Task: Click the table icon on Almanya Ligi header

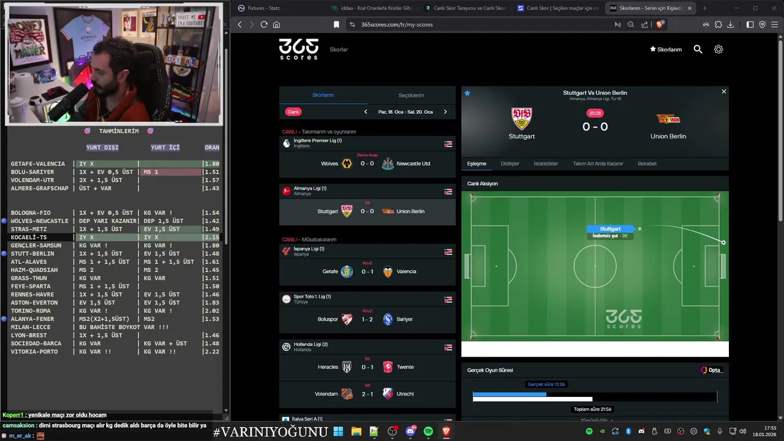Action: click(x=448, y=191)
